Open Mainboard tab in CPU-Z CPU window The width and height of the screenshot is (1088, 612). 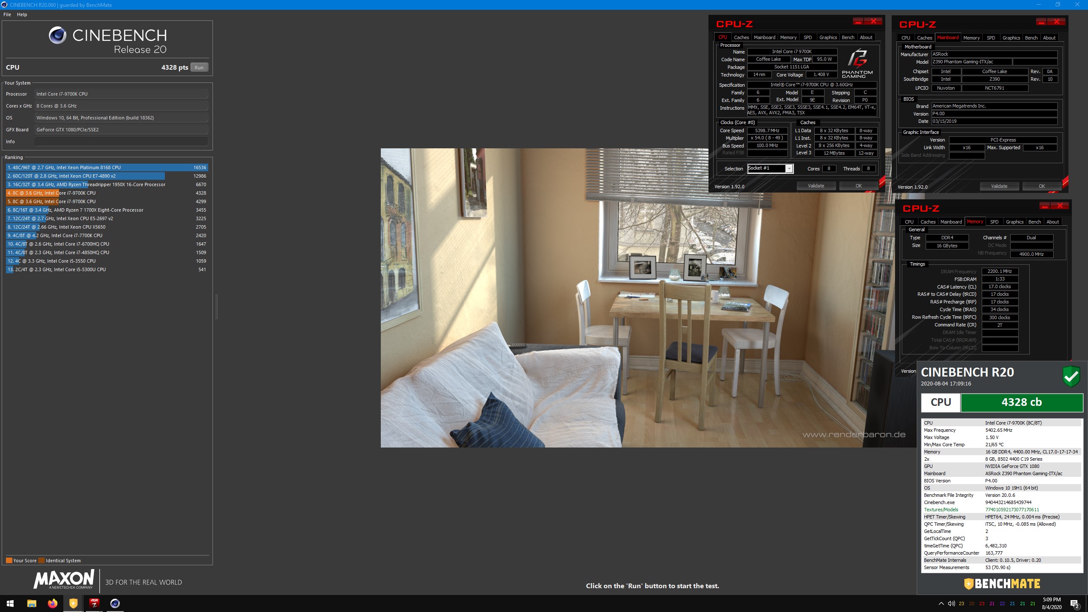764,37
